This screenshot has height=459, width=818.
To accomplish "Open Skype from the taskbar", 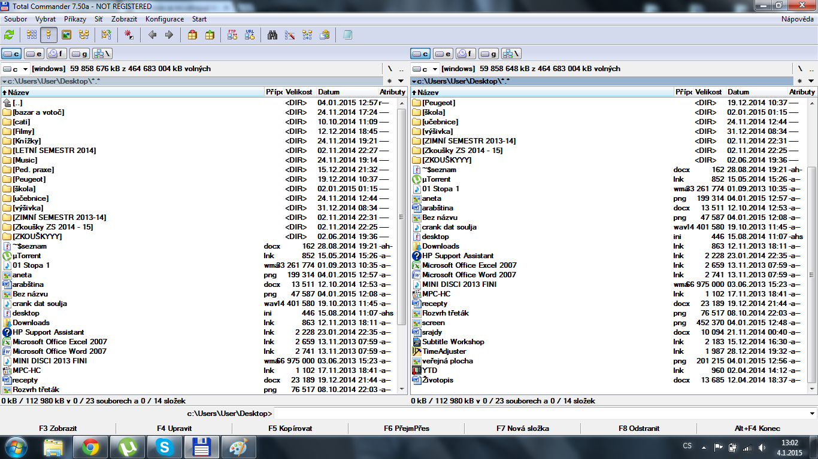I will (x=163, y=447).
